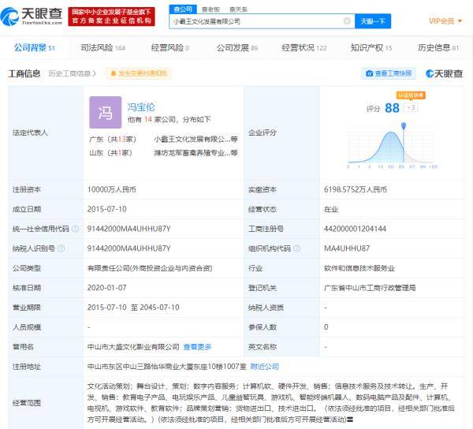Image resolution: width=473 pixels, height=429 pixels.
Task: Click 附近公司 link by registered address
Action: tap(265, 366)
